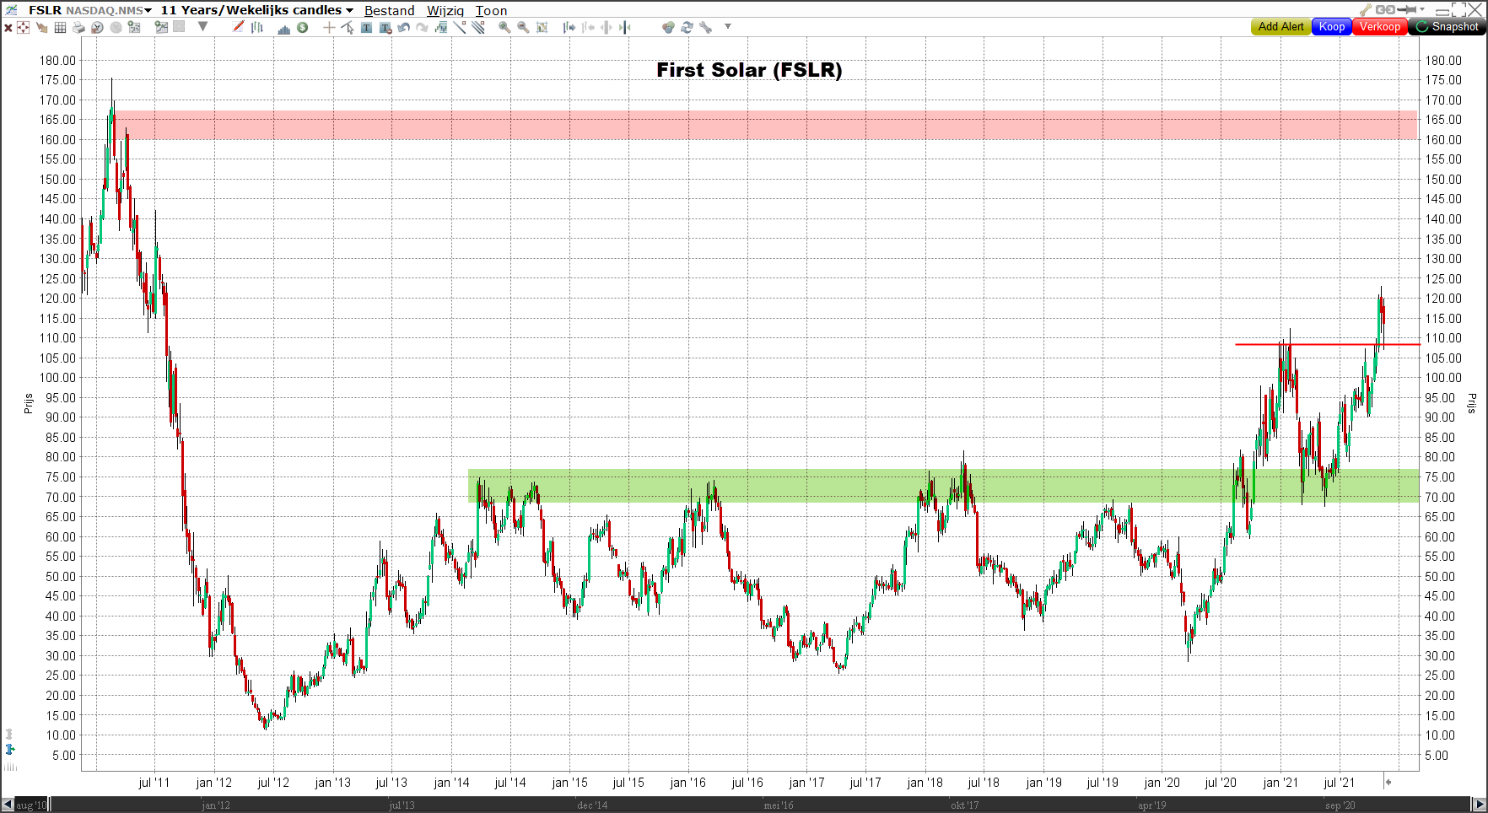Select the First Solar (FSLR) title annotation

(749, 70)
